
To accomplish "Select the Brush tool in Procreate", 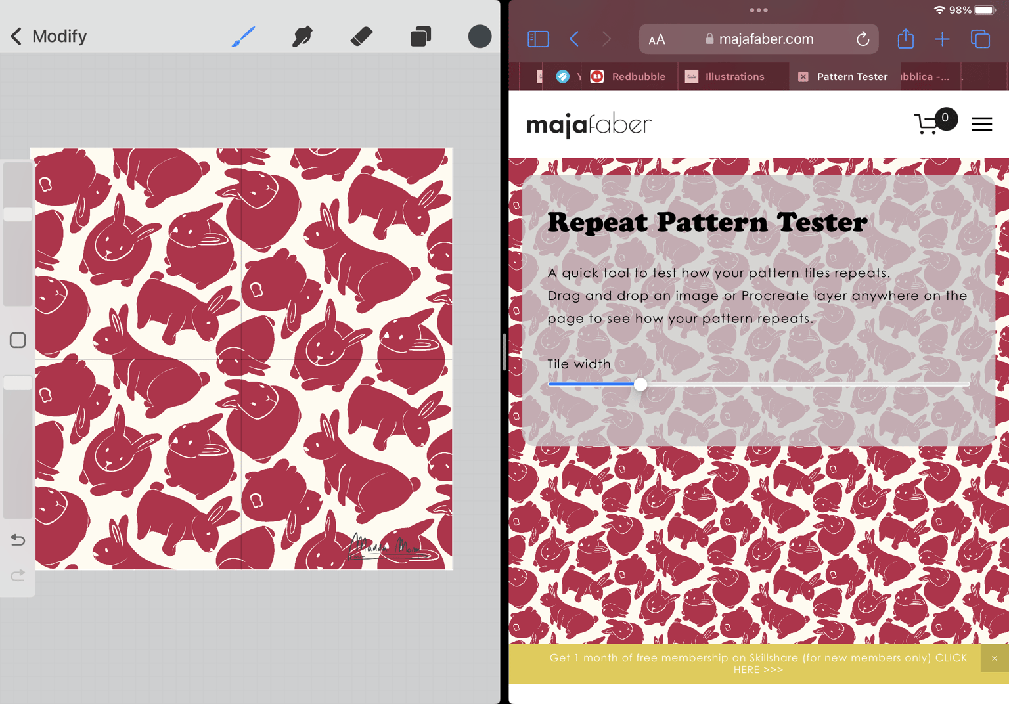I will pos(244,36).
